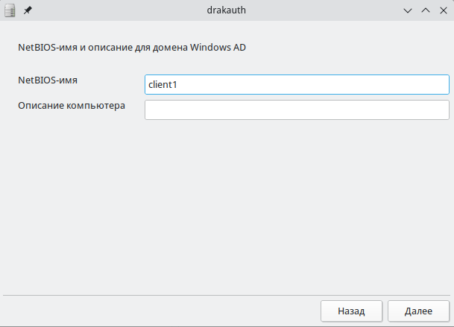Click the horizontal separator above the buttons
The width and height of the screenshot is (454, 327).
227,295
